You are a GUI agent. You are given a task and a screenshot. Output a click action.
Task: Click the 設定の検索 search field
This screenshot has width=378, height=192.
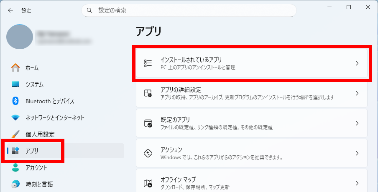tap(192, 10)
